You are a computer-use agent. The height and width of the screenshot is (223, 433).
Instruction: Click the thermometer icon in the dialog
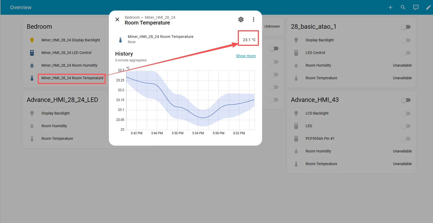pos(120,40)
